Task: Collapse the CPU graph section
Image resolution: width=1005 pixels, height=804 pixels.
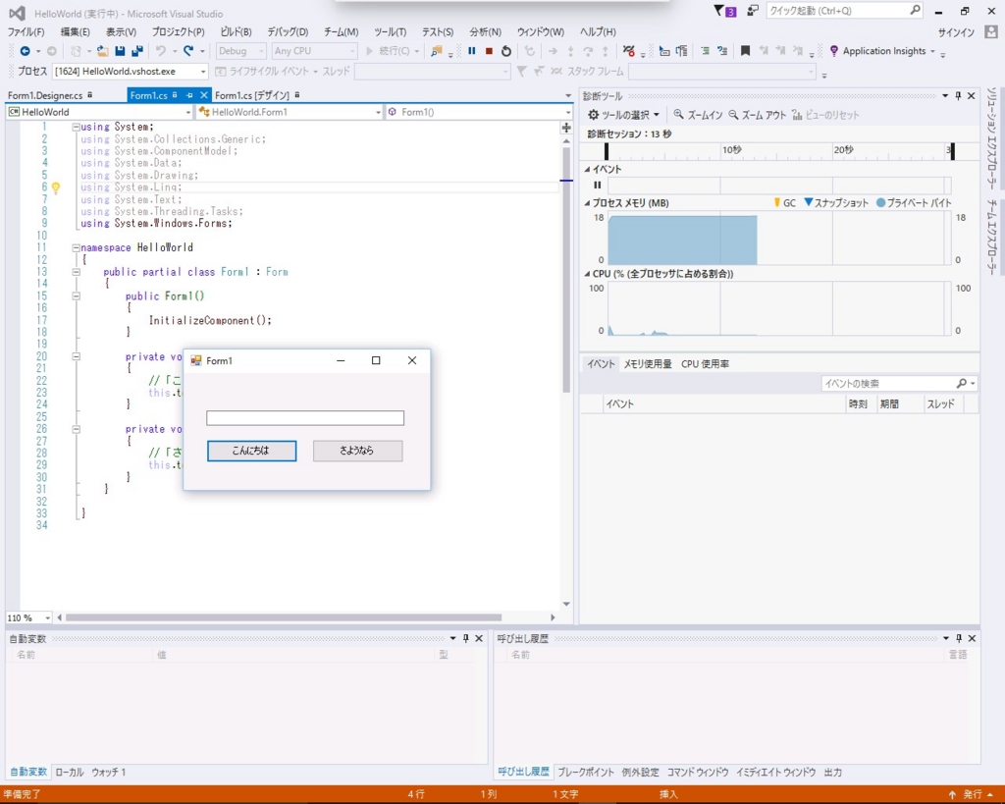Action: pyautogui.click(x=587, y=274)
